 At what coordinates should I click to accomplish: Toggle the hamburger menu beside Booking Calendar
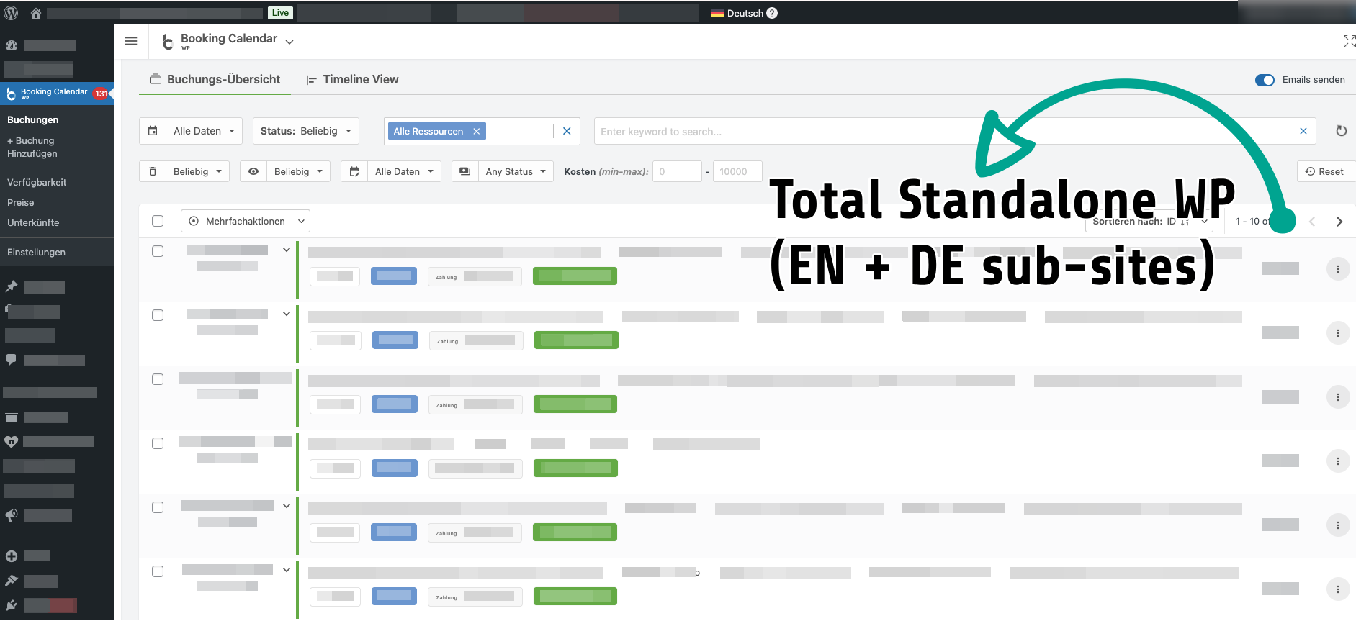point(131,41)
